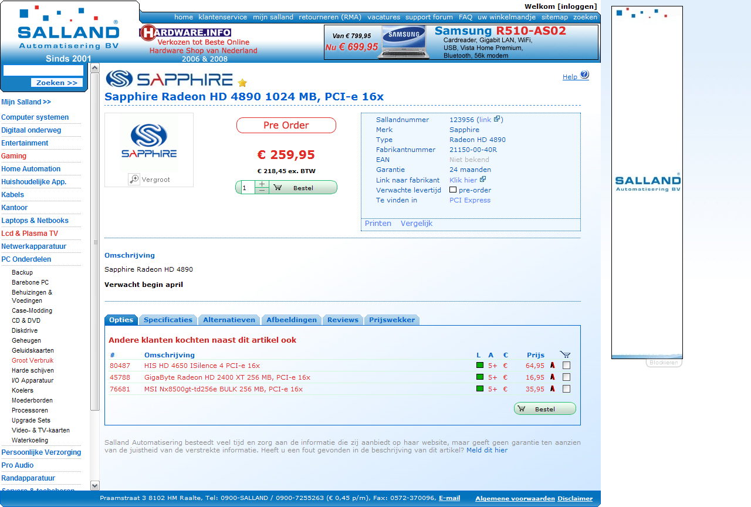
Task: Expand the Computer systemen category
Action: pos(35,117)
